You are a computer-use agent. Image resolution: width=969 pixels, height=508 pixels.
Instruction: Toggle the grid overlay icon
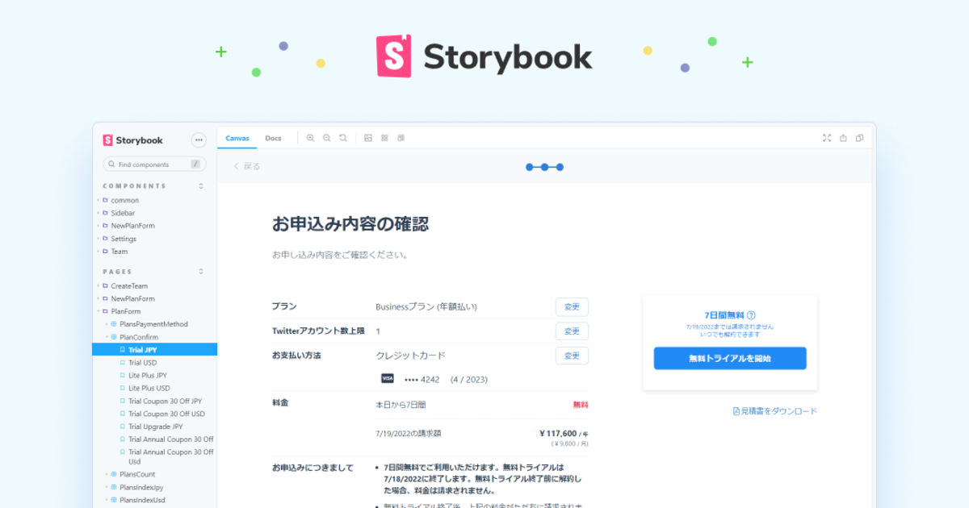click(384, 138)
